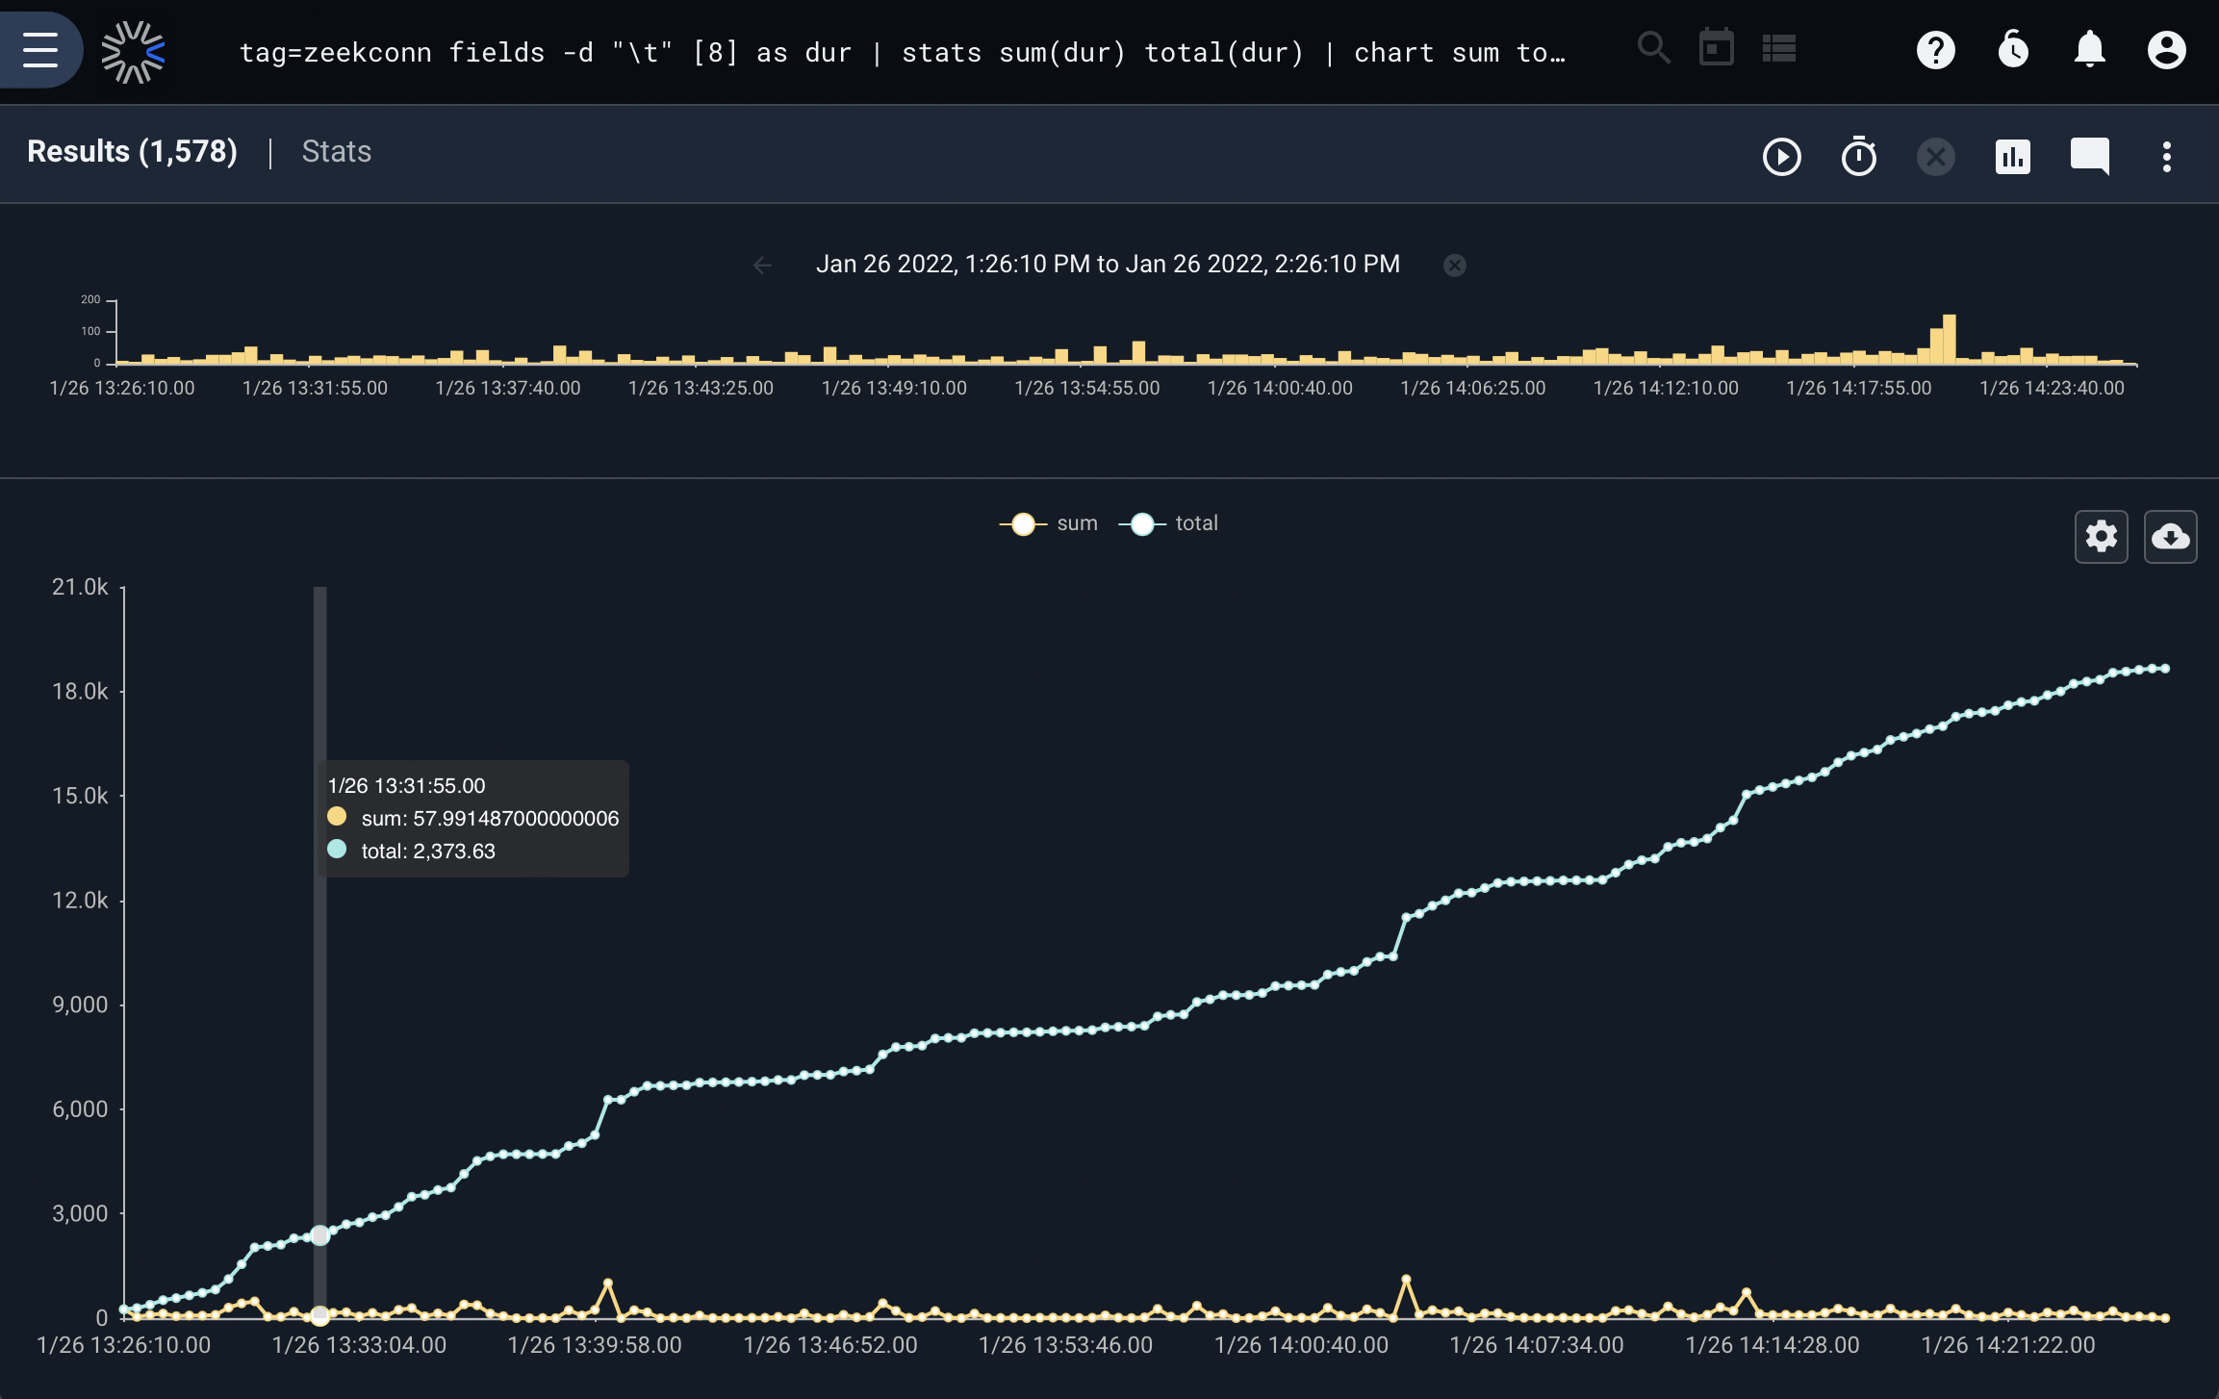This screenshot has width=2219, height=1399.
Task: Clear the zoomed timeframe with x icon
Action: click(x=1455, y=265)
